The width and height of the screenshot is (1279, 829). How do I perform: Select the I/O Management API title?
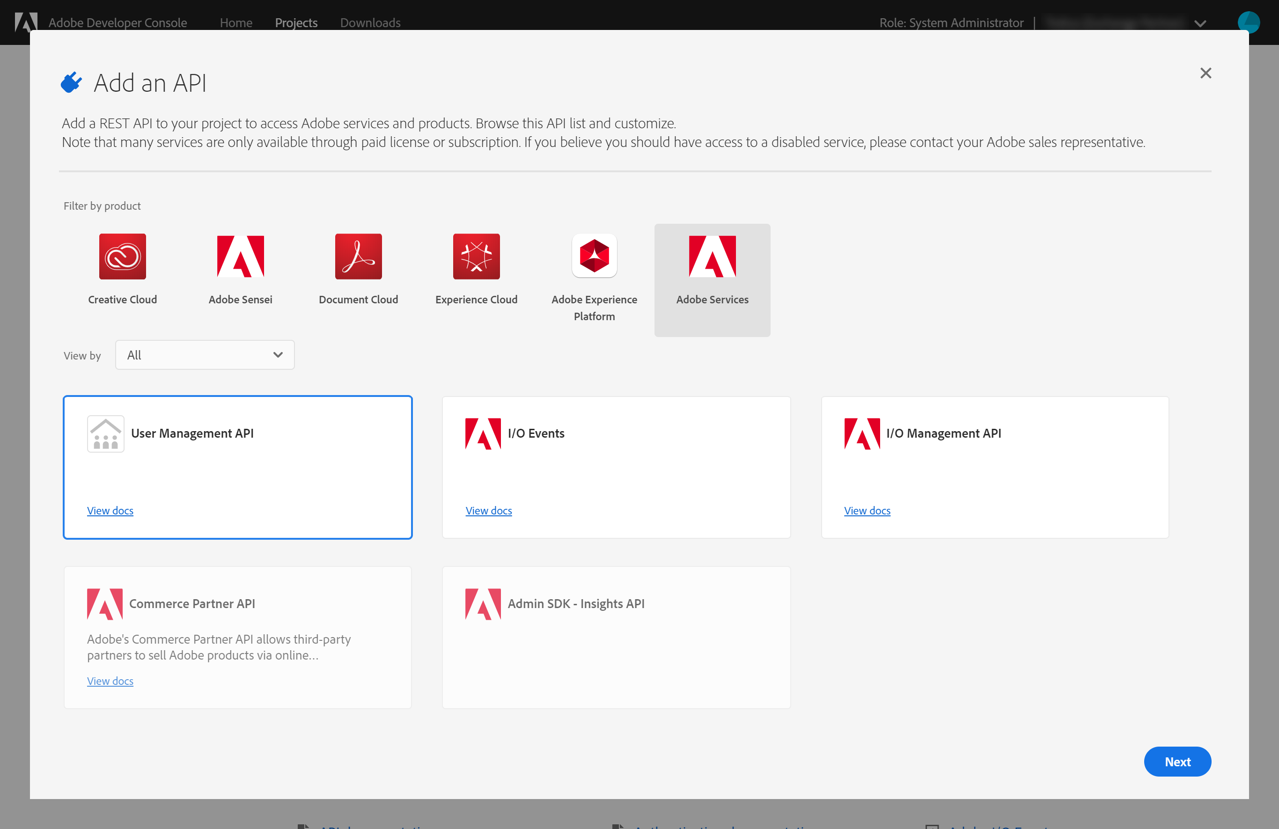[x=944, y=433]
